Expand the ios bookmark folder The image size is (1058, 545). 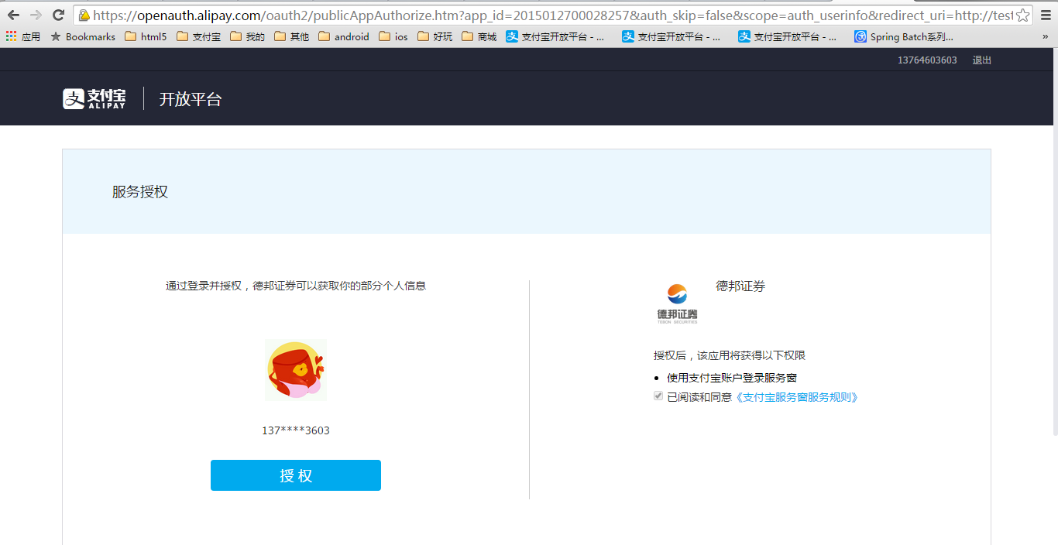point(393,36)
